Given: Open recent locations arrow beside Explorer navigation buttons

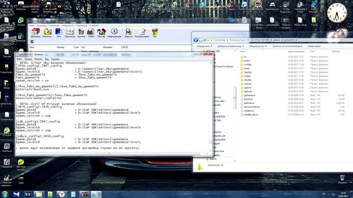Looking at the screenshot, I should coord(205,40).
